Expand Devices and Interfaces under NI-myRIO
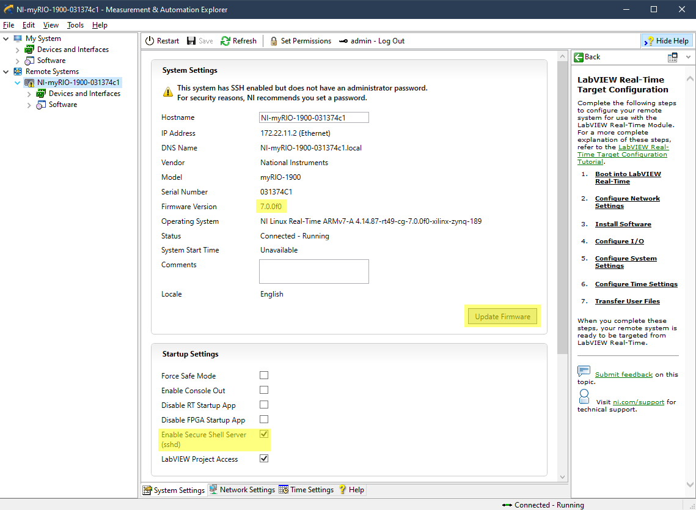The image size is (696, 510). pos(29,94)
